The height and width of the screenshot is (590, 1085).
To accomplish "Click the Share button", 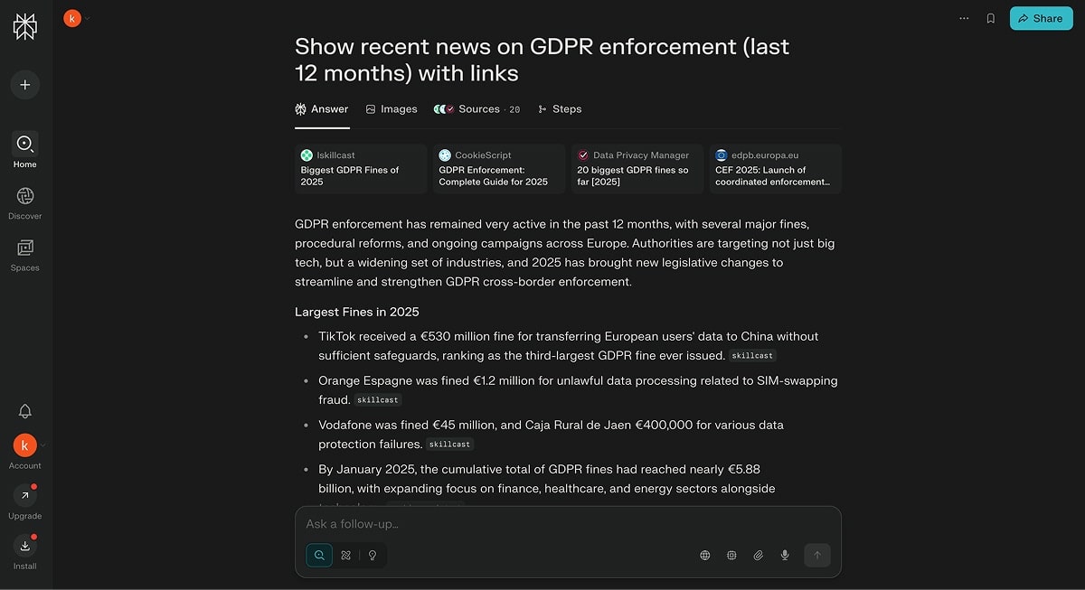I will pyautogui.click(x=1041, y=18).
